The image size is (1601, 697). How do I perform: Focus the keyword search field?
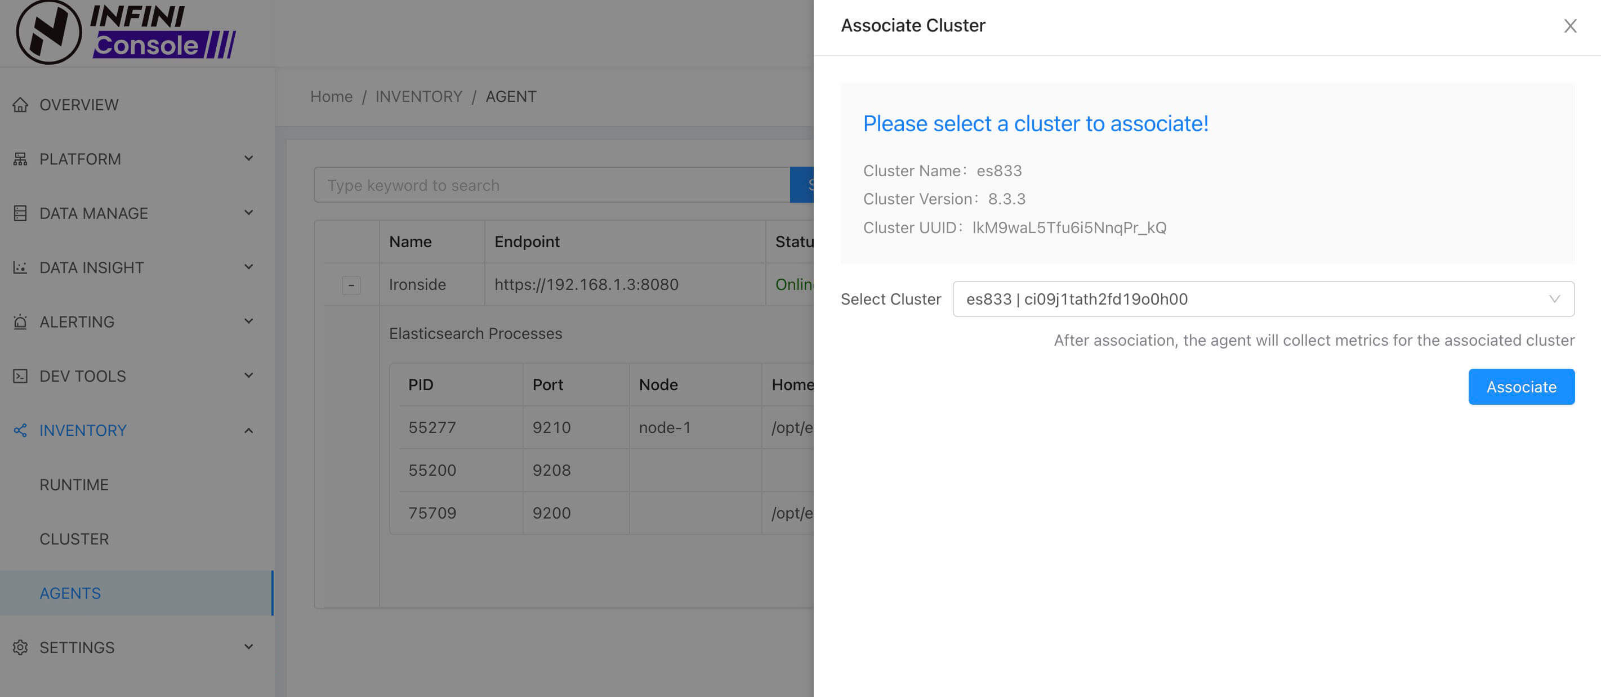coord(551,185)
